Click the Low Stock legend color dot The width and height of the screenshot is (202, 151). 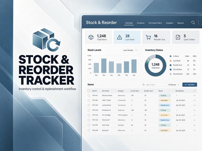170,61
